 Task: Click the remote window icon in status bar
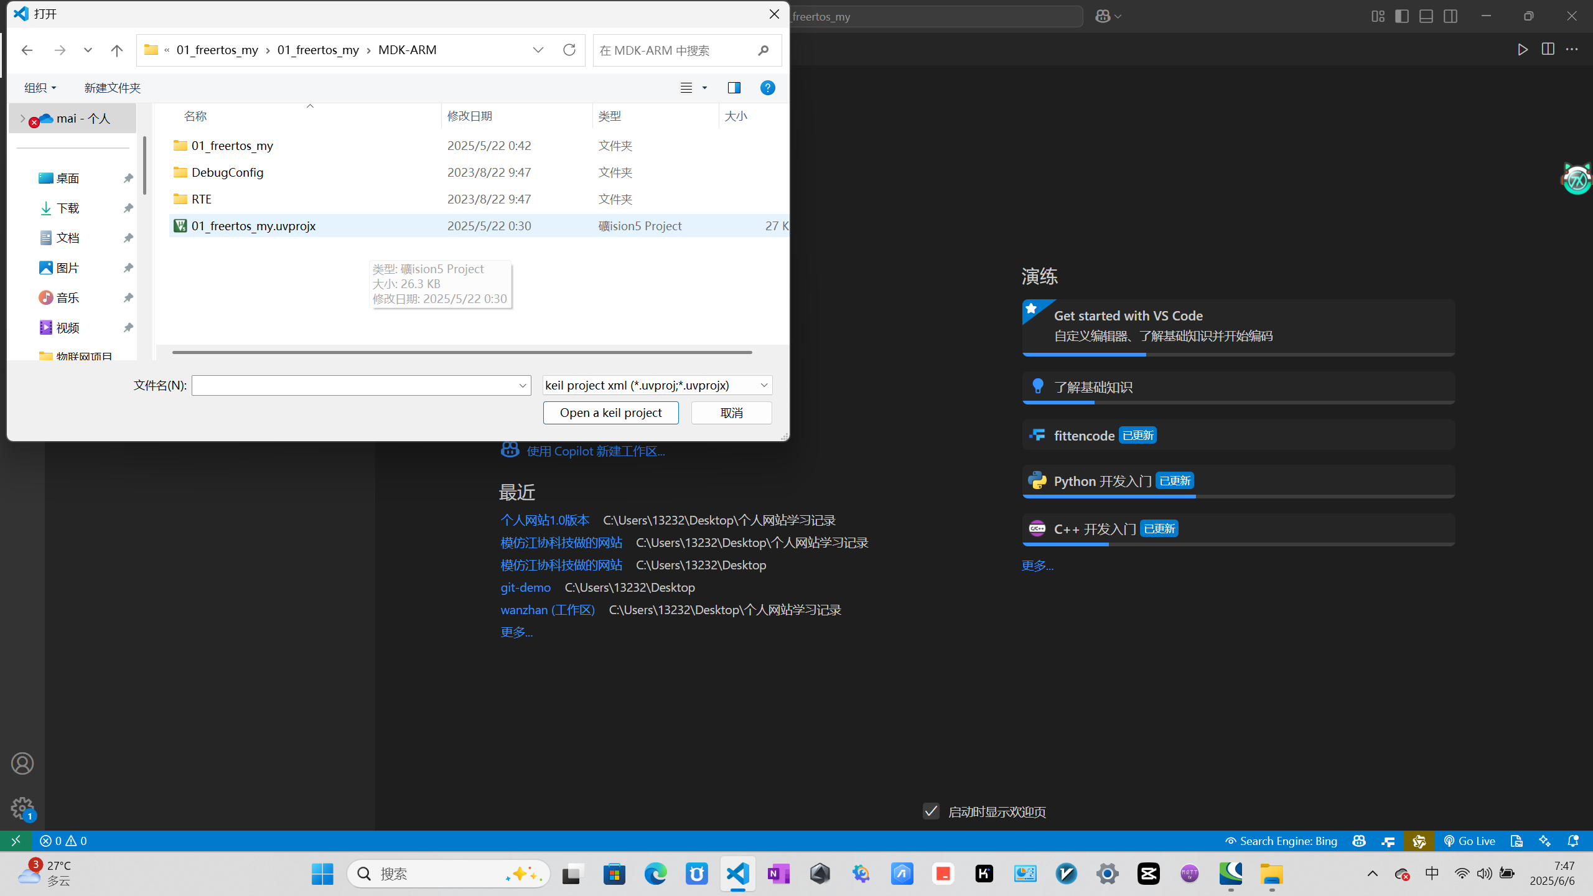(x=16, y=841)
